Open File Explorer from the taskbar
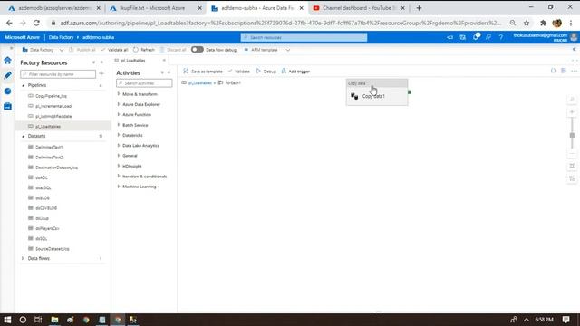Image resolution: width=580 pixels, height=326 pixels. coord(54,320)
